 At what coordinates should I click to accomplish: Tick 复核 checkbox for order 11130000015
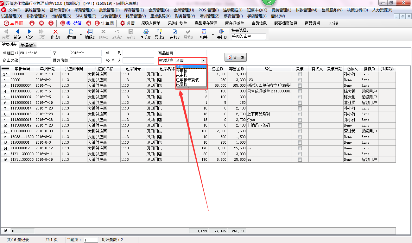pyautogui.click(x=300, y=114)
